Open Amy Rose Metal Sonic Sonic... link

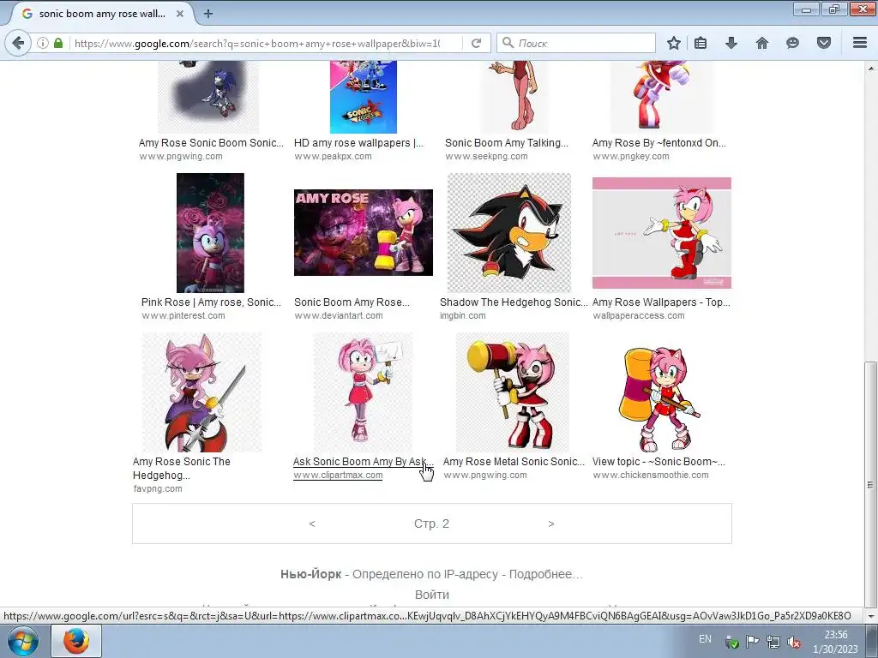click(x=514, y=462)
